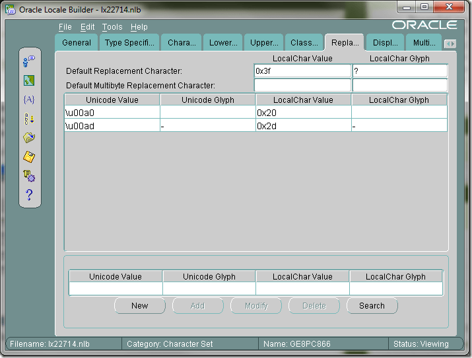Click upper table LocalChar Value column header
Screen dimensions: 472x358
(303, 100)
